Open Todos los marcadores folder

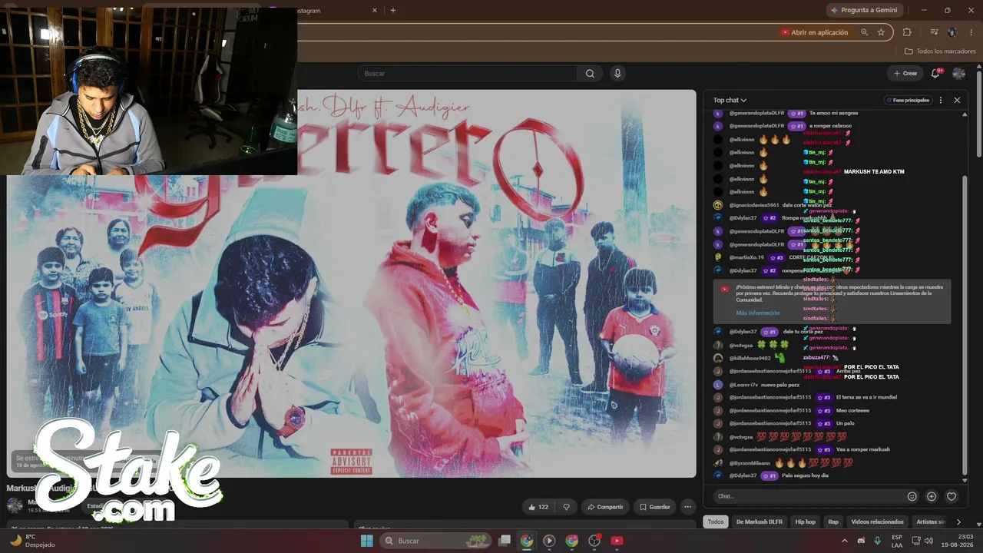(x=940, y=51)
